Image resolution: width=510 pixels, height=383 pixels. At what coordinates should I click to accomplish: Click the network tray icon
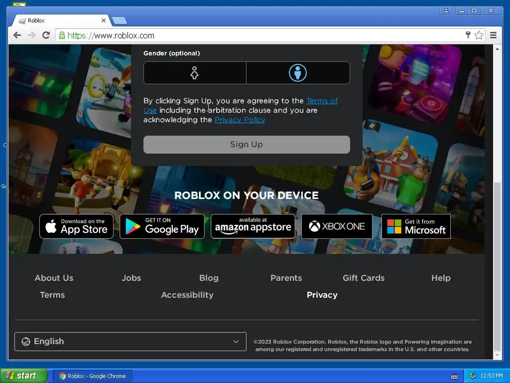(x=473, y=376)
